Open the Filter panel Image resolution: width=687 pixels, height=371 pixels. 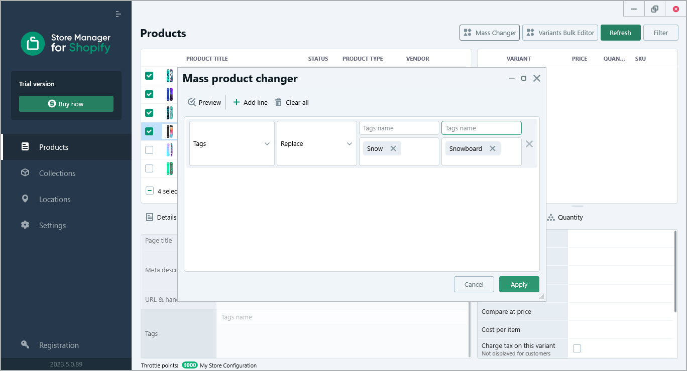coord(661,33)
